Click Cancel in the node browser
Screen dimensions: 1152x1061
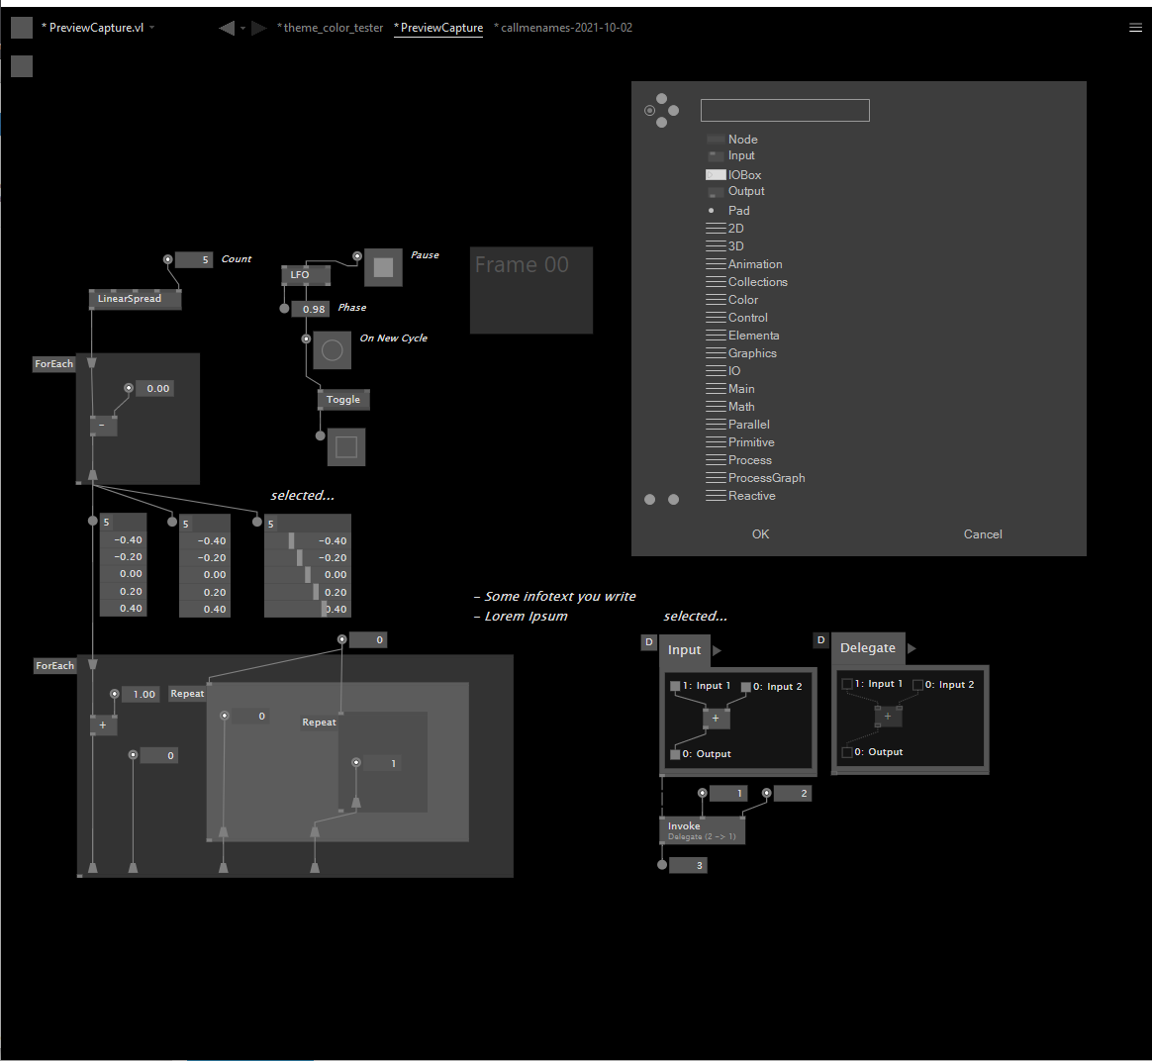tap(983, 534)
